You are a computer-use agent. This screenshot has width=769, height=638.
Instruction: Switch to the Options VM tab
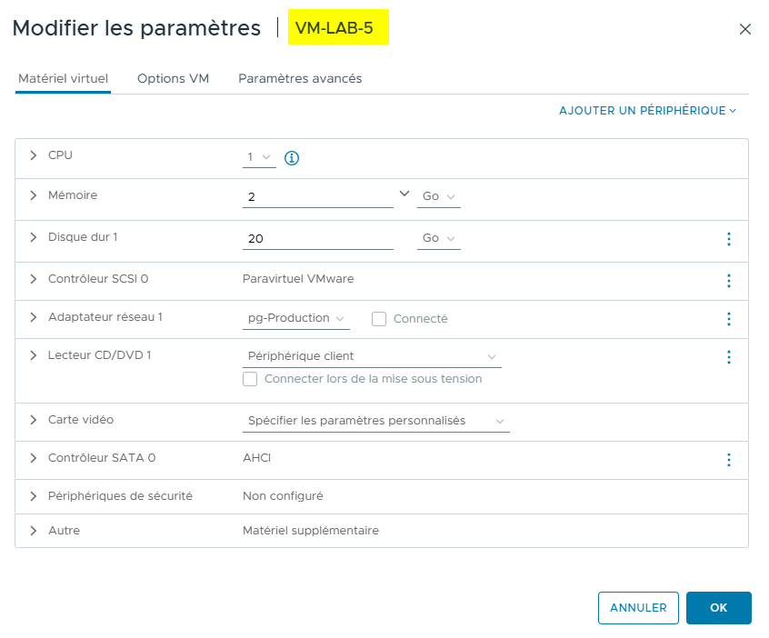click(x=173, y=79)
